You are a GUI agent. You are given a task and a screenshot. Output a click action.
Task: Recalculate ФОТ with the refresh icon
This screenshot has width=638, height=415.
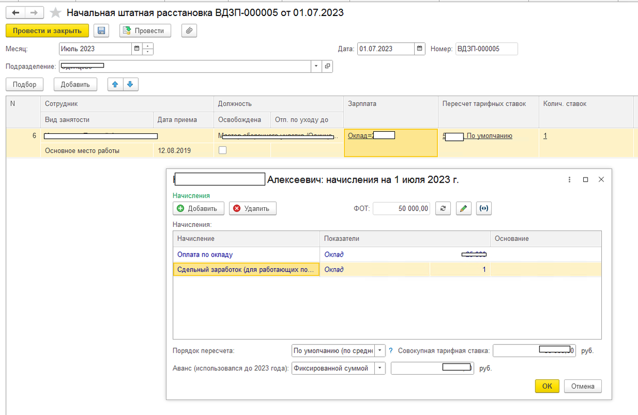pyautogui.click(x=443, y=209)
